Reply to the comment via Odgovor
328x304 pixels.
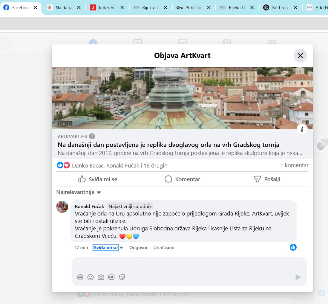tap(138, 247)
